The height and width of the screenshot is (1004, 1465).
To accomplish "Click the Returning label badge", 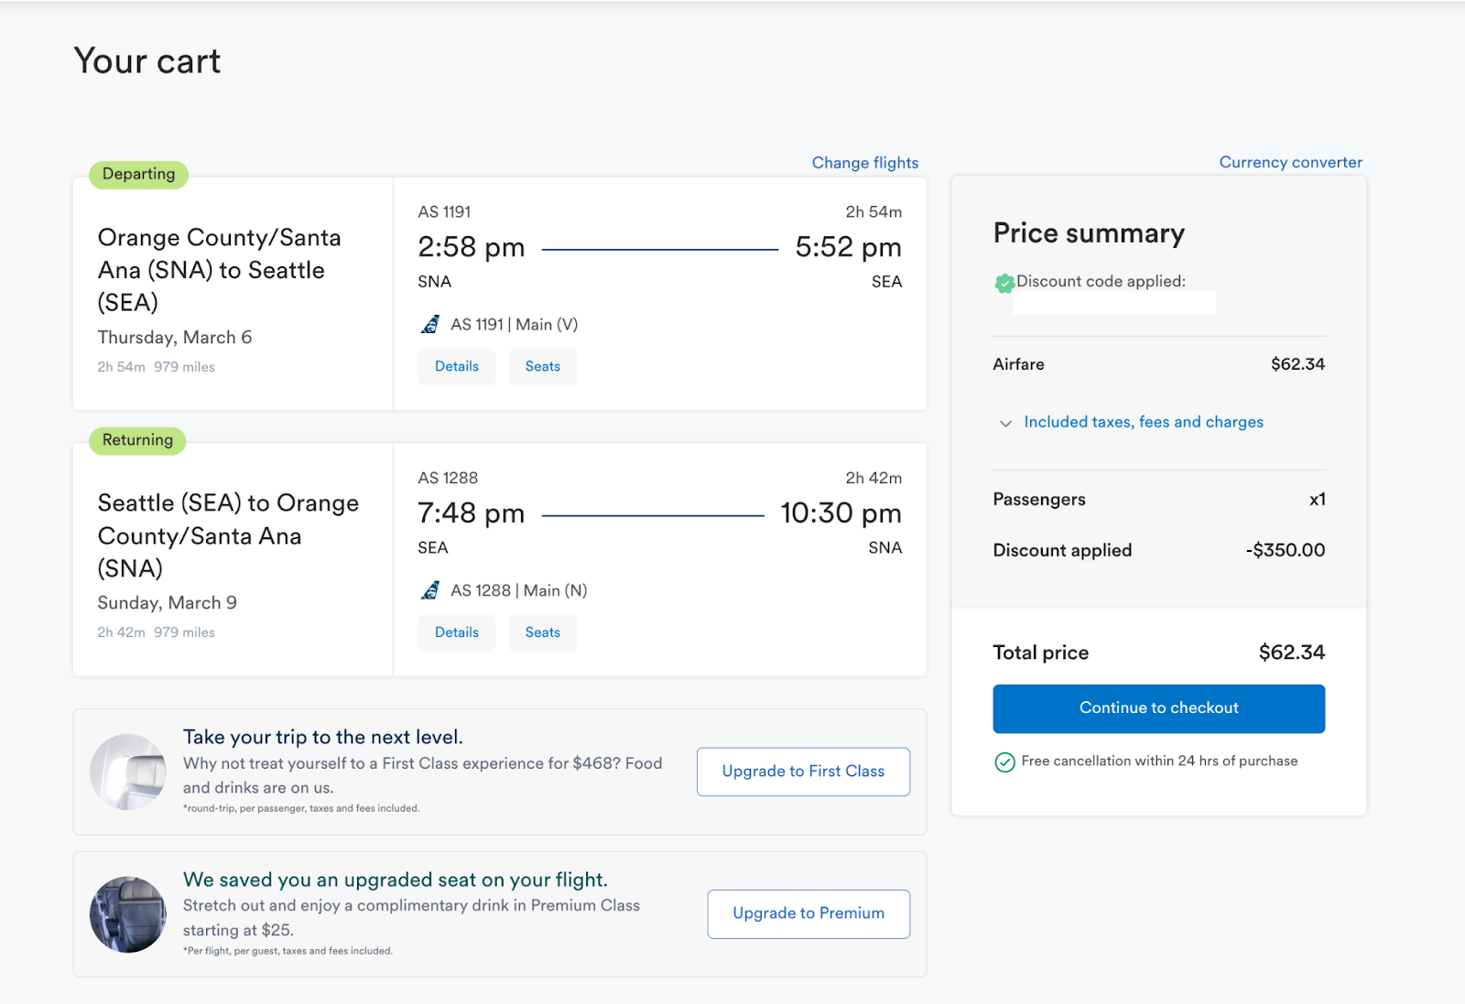I will 137,440.
